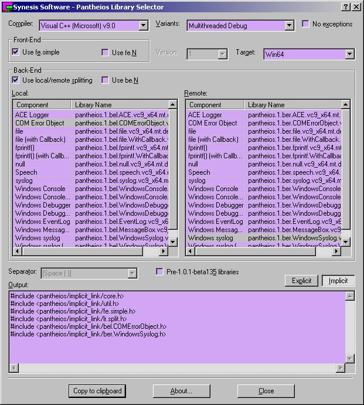Screen dimensions: 364x405
Task: Select file row in Remote list
Action: (x=264, y=131)
